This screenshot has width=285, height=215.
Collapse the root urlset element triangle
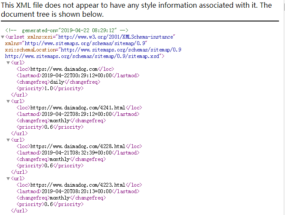pyautogui.click(x=3, y=37)
